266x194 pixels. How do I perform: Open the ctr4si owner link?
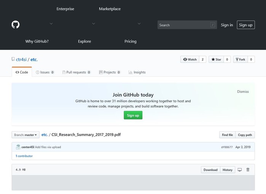21,59
